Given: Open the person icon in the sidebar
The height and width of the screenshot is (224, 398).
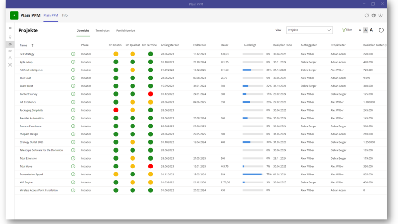Looking at the screenshot, I should (10, 58).
